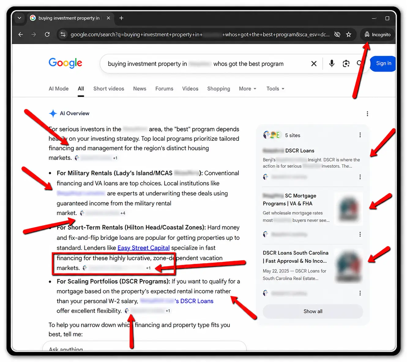The width and height of the screenshot is (407, 362).
Task: Click 'For Short-Term Rentals' heading text
Action: [x=131, y=228]
